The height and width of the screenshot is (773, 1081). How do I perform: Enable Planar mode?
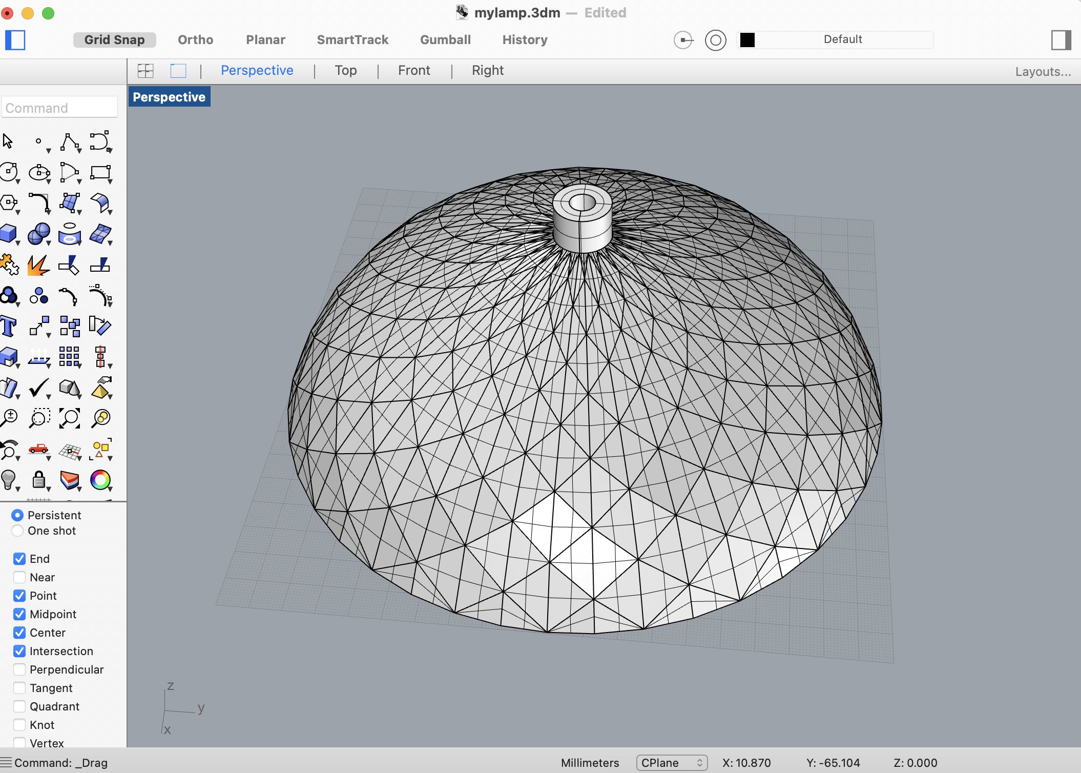[x=265, y=39]
